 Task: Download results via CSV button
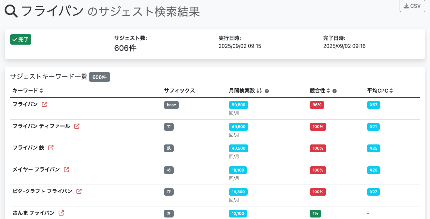412,6
